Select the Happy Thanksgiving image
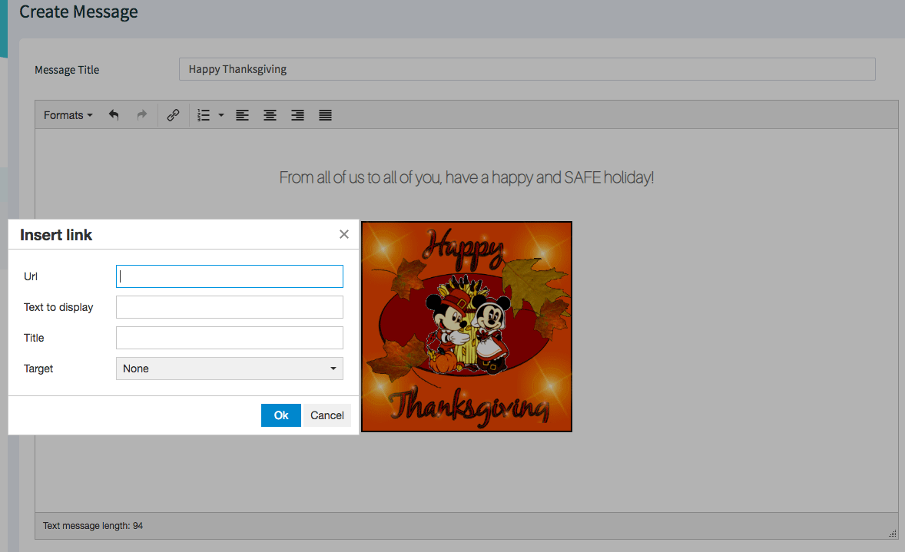The width and height of the screenshot is (905, 552). 467,326
